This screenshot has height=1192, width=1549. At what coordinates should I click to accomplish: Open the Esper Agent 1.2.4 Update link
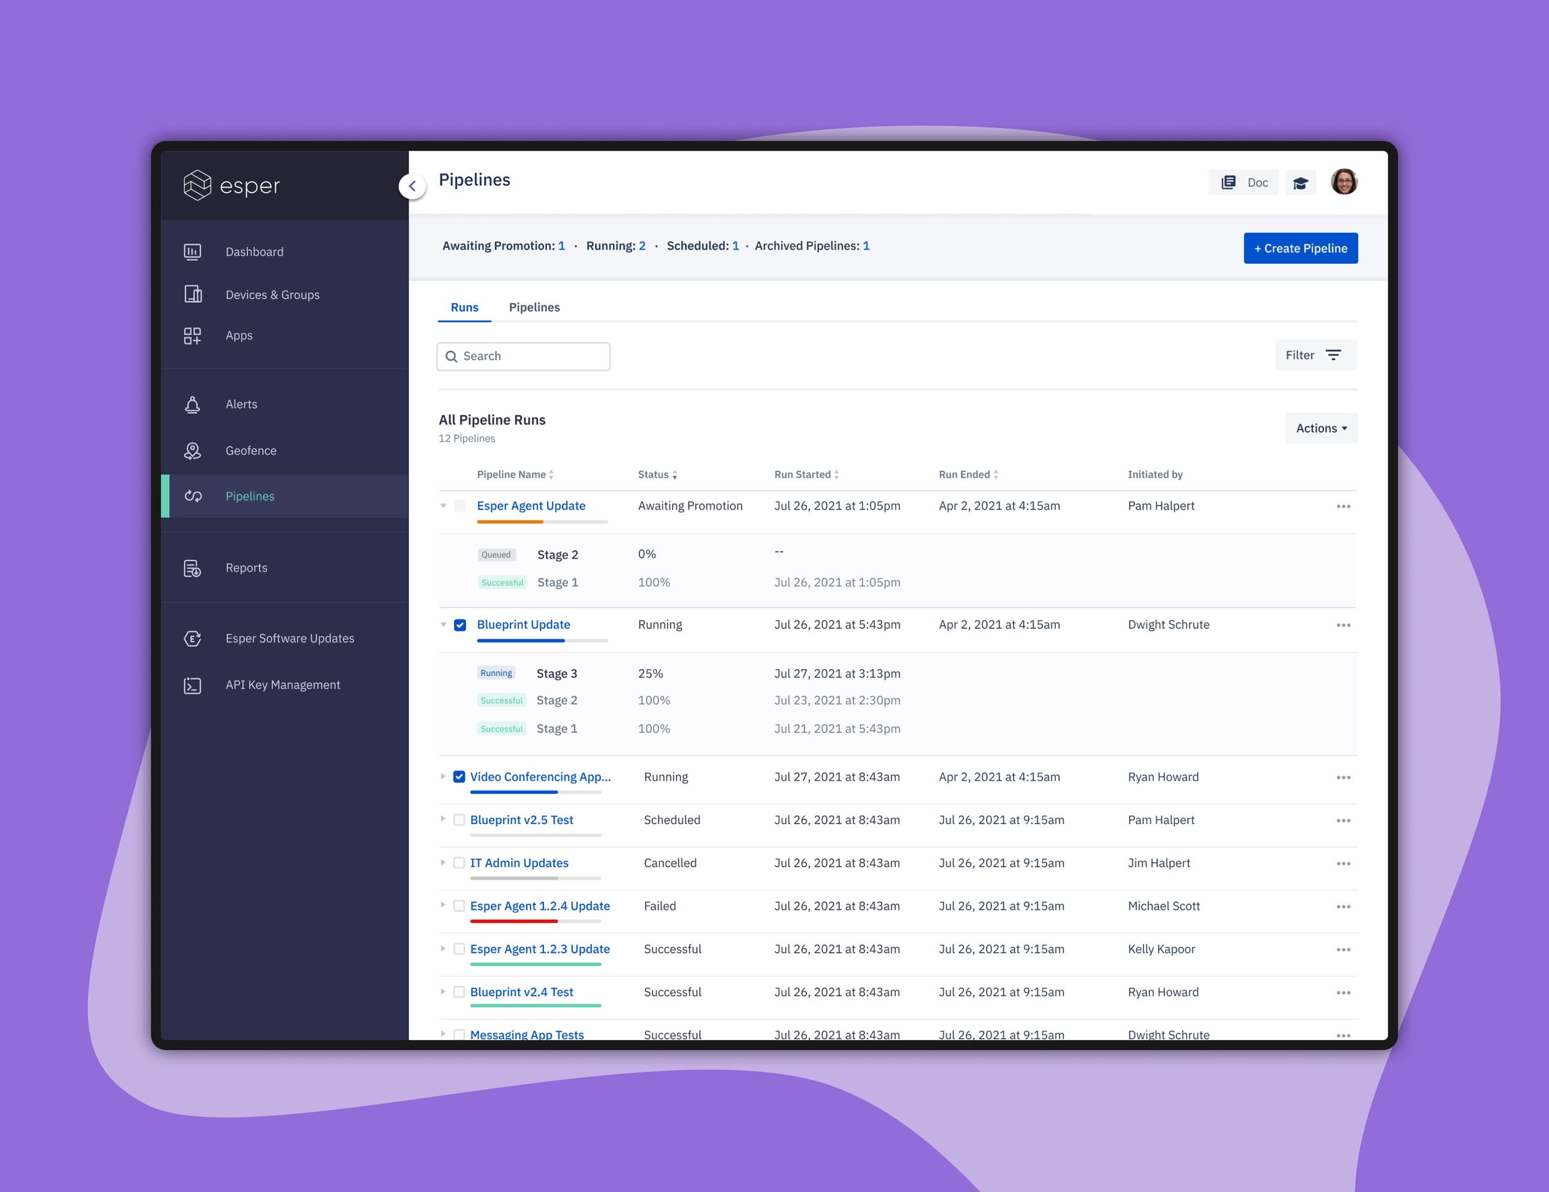tap(540, 906)
